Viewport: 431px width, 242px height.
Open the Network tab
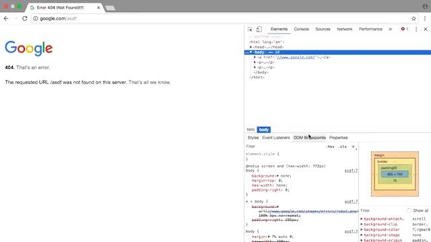(x=345, y=29)
